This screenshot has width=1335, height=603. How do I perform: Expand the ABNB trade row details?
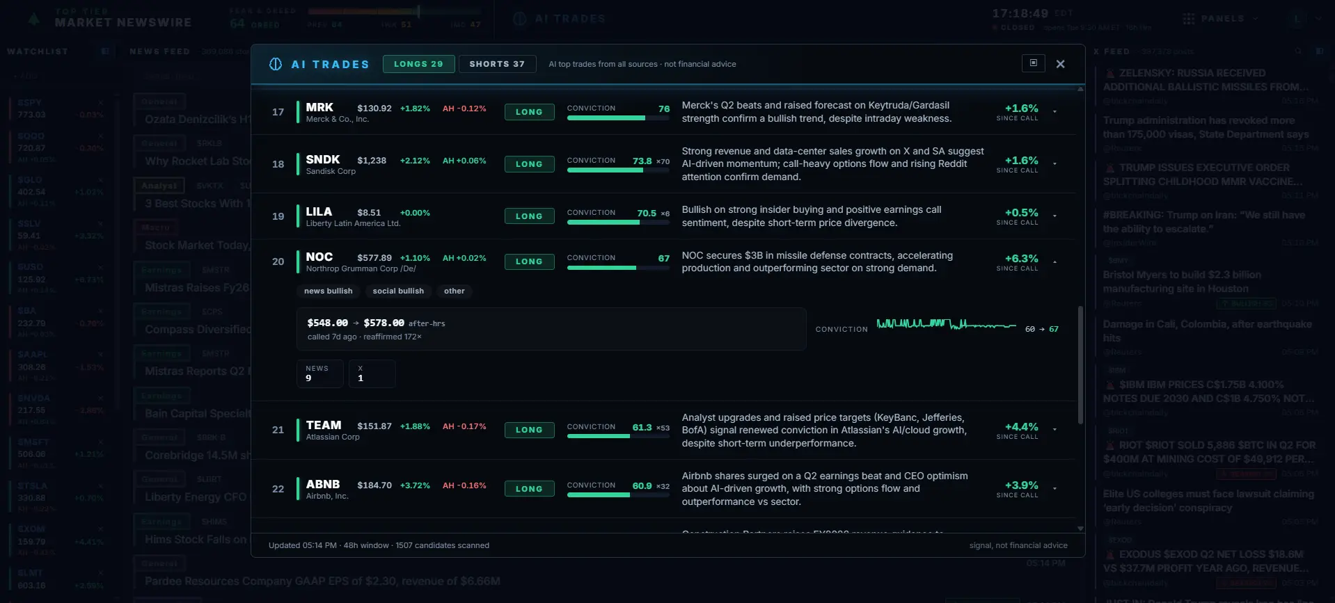[x=1054, y=489]
